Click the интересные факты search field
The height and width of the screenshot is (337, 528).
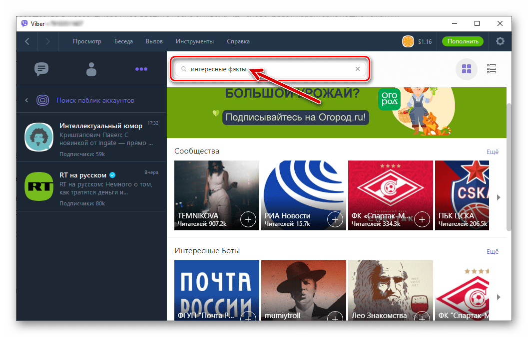coord(270,69)
